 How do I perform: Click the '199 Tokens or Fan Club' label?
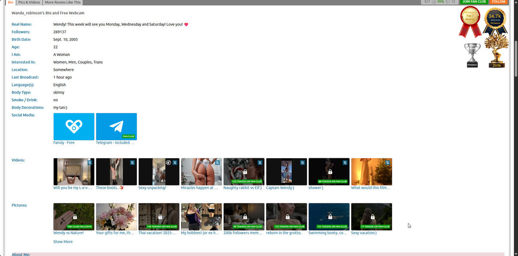click(162, 227)
